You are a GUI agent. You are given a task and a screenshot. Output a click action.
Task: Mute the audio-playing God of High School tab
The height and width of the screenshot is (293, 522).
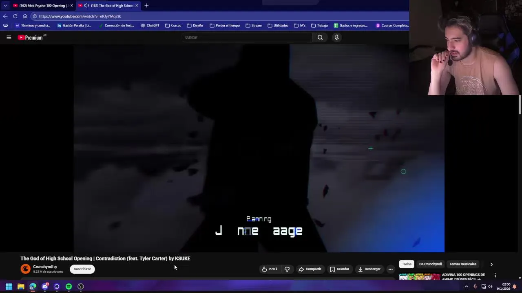[86, 6]
